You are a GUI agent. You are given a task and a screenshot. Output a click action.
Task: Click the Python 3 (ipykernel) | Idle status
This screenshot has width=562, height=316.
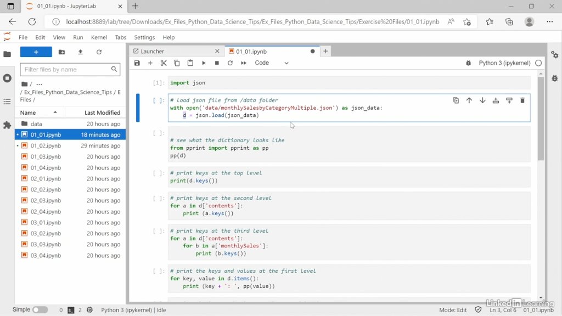tap(133, 310)
